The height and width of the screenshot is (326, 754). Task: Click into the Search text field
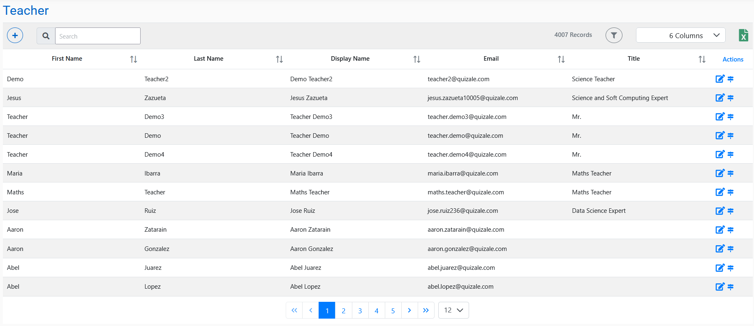98,36
